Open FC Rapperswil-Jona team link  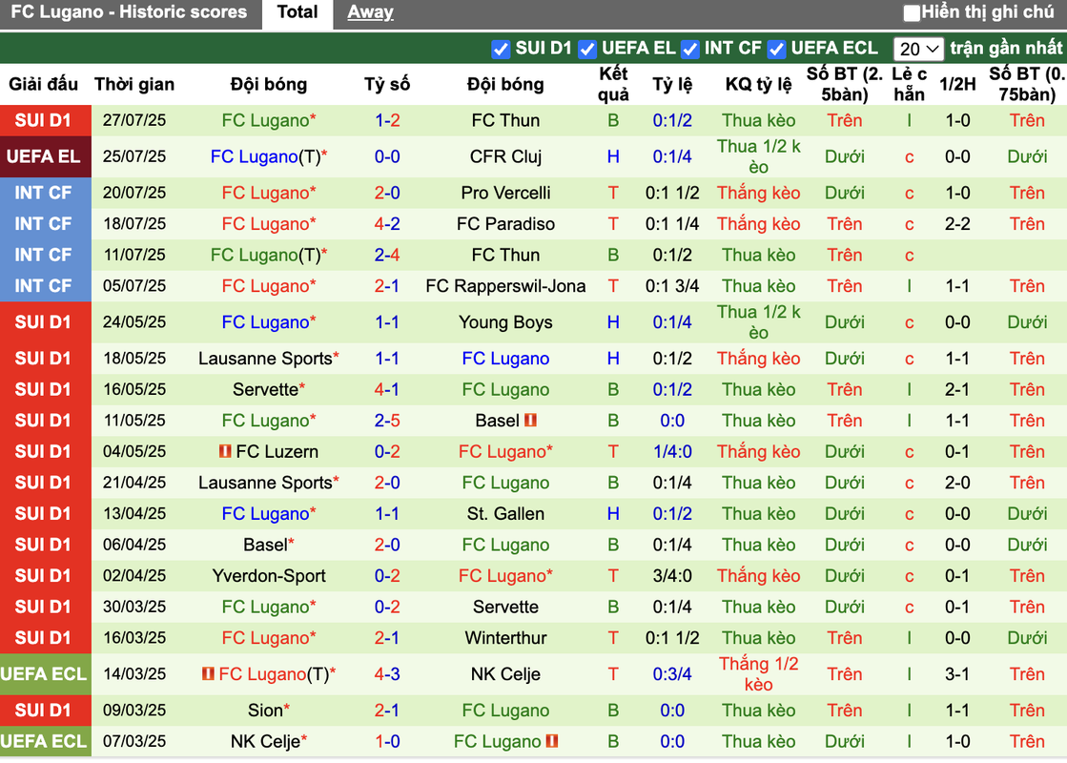click(505, 286)
